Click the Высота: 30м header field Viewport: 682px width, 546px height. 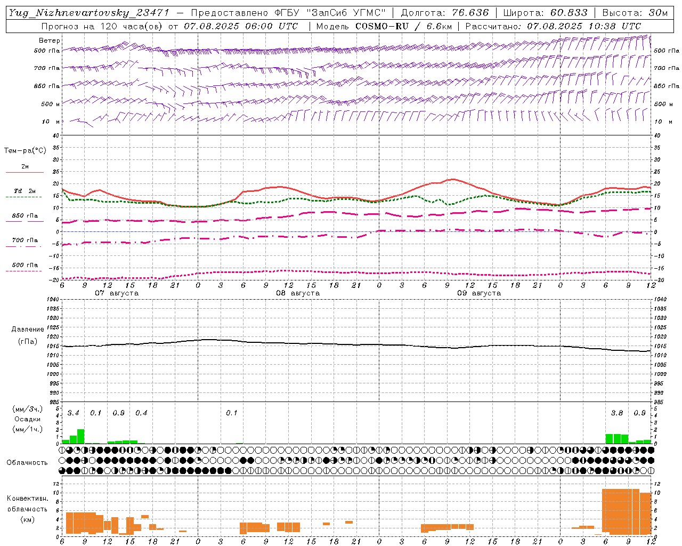click(635, 13)
